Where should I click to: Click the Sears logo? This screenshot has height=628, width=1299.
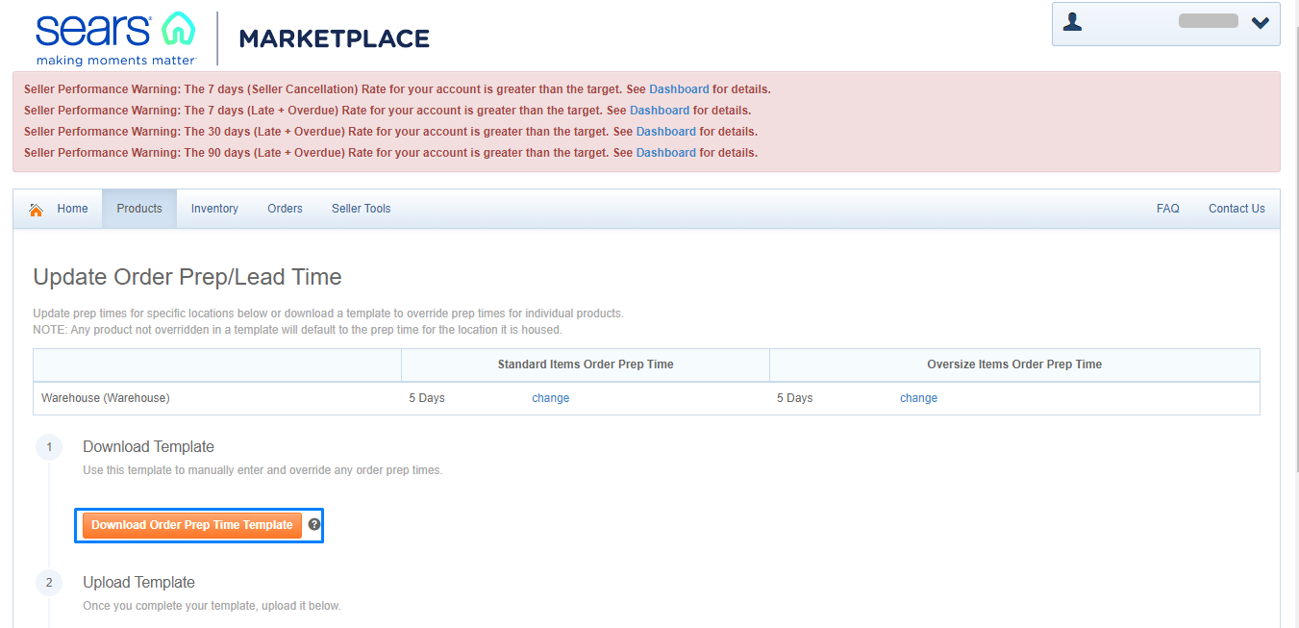point(116,38)
